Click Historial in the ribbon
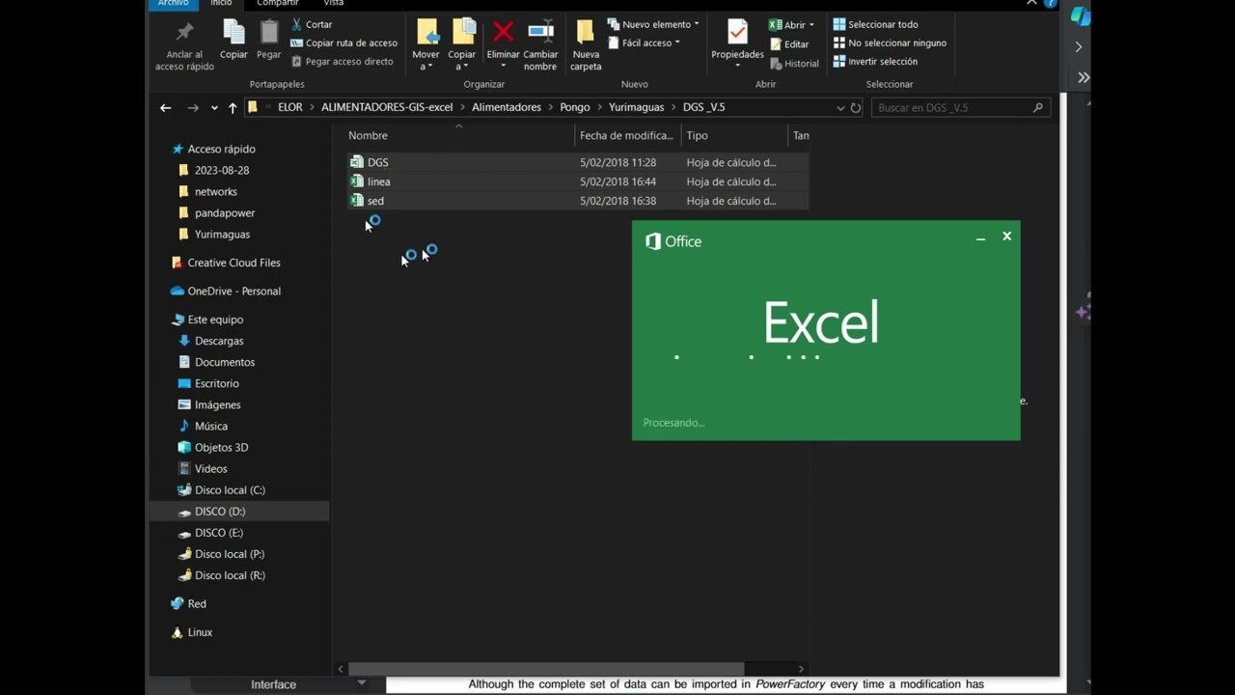Image resolution: width=1235 pixels, height=695 pixels. pos(794,63)
